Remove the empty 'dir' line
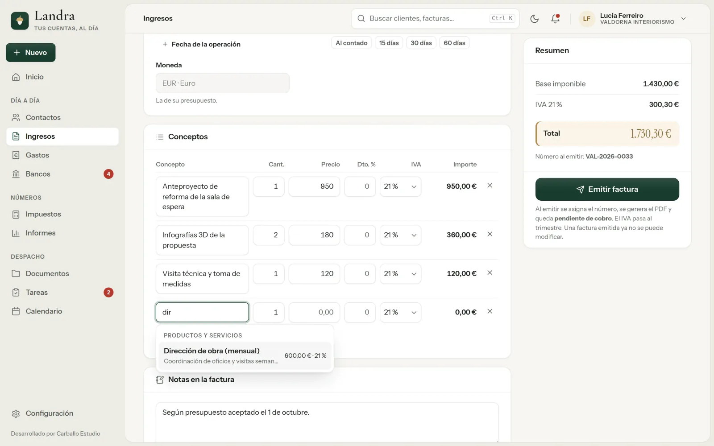 coord(490,312)
